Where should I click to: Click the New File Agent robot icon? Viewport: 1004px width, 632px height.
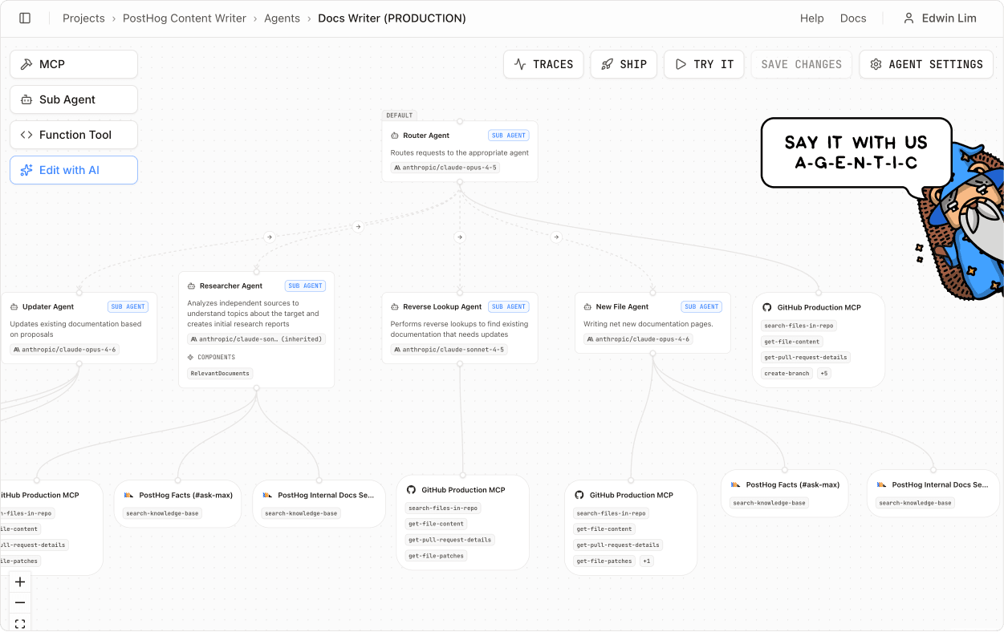587,306
